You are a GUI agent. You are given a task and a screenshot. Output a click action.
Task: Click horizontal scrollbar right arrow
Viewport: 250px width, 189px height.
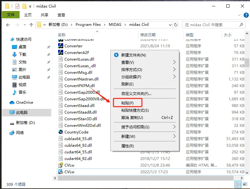click(x=242, y=178)
